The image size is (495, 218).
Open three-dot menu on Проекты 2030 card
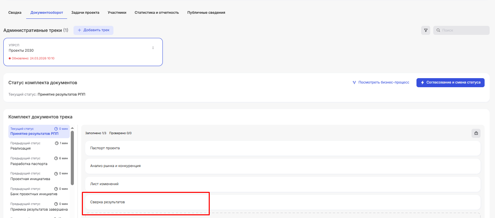pyautogui.click(x=153, y=48)
